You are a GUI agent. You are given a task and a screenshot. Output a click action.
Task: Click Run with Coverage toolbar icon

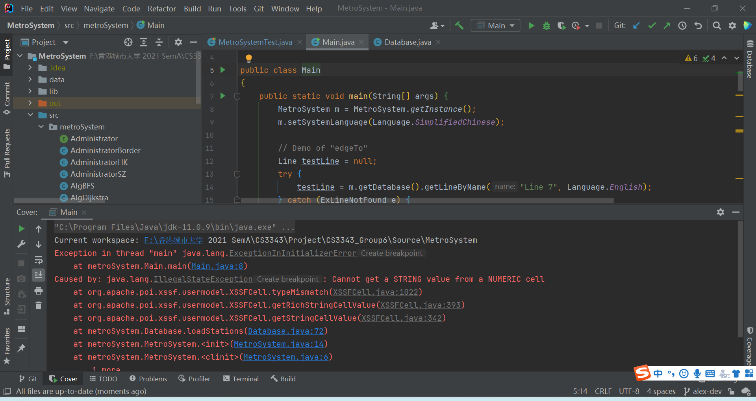click(561, 26)
